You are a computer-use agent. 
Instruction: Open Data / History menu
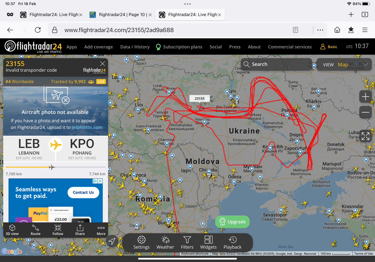tap(135, 47)
